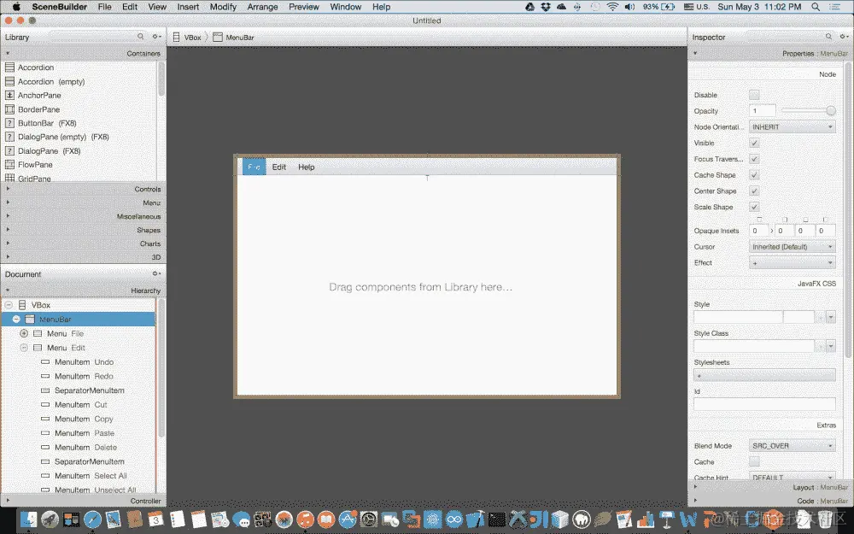Open the Code : MenuBar inspector section
Image resolution: width=854 pixels, height=534 pixels.
pyautogui.click(x=769, y=501)
